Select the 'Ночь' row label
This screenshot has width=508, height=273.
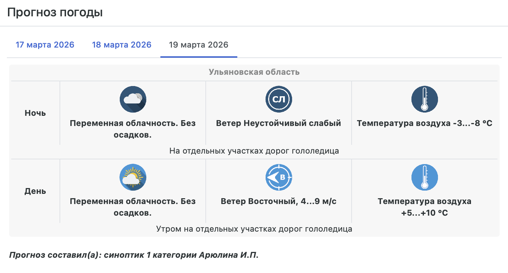coord(35,113)
